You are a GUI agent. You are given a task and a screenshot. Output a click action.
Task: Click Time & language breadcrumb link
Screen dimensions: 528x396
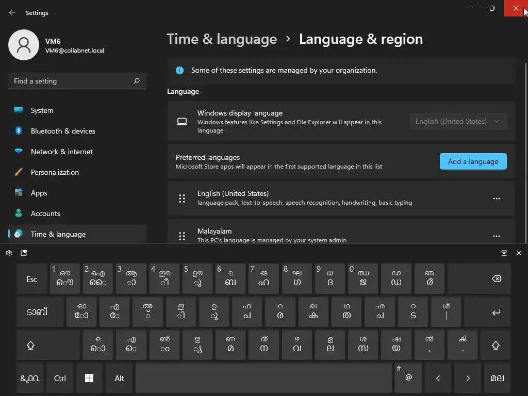(x=222, y=39)
